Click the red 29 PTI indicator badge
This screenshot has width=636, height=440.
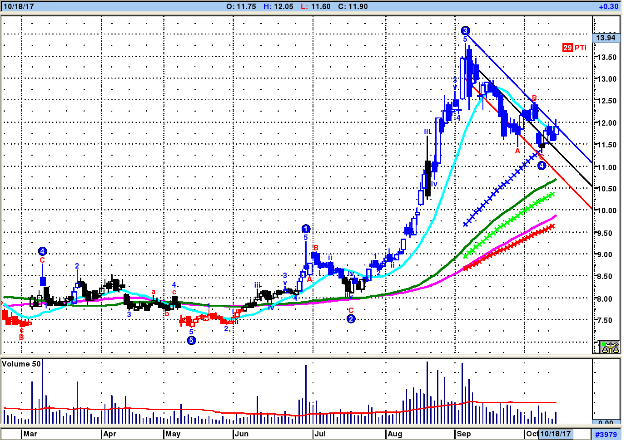tap(574, 48)
